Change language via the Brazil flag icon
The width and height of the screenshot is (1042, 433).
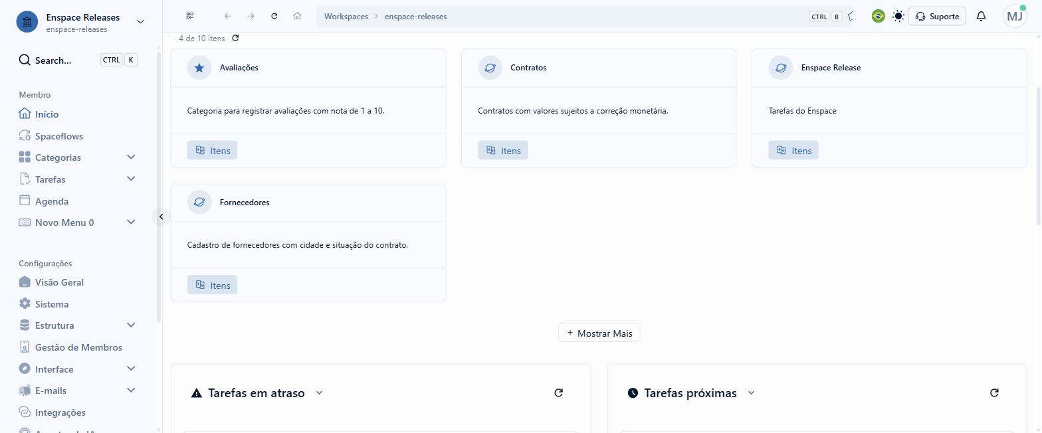coord(878,16)
